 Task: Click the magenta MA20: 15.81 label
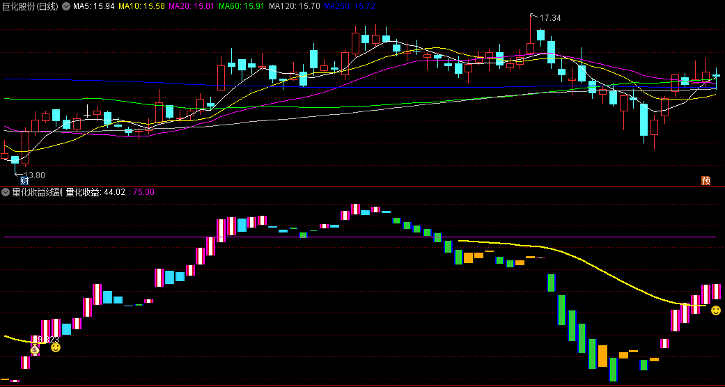[192, 6]
